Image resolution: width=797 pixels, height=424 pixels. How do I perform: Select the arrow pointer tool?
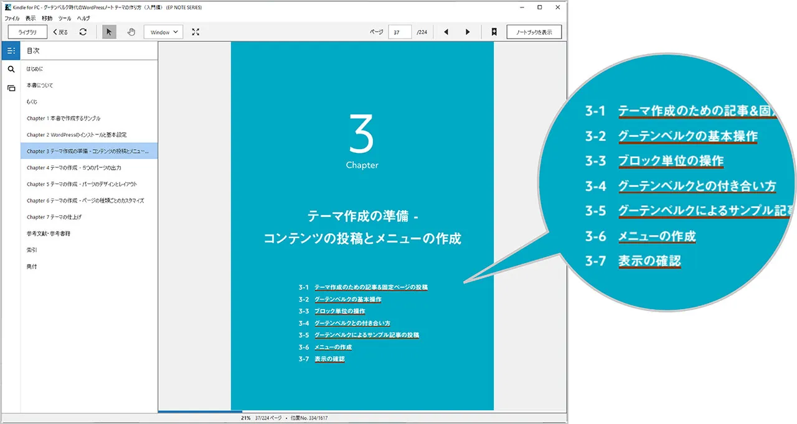(110, 32)
